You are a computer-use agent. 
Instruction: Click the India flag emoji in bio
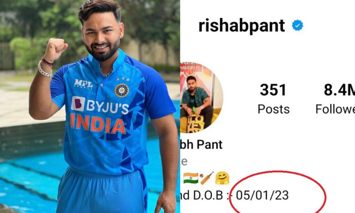pyautogui.click(x=191, y=178)
